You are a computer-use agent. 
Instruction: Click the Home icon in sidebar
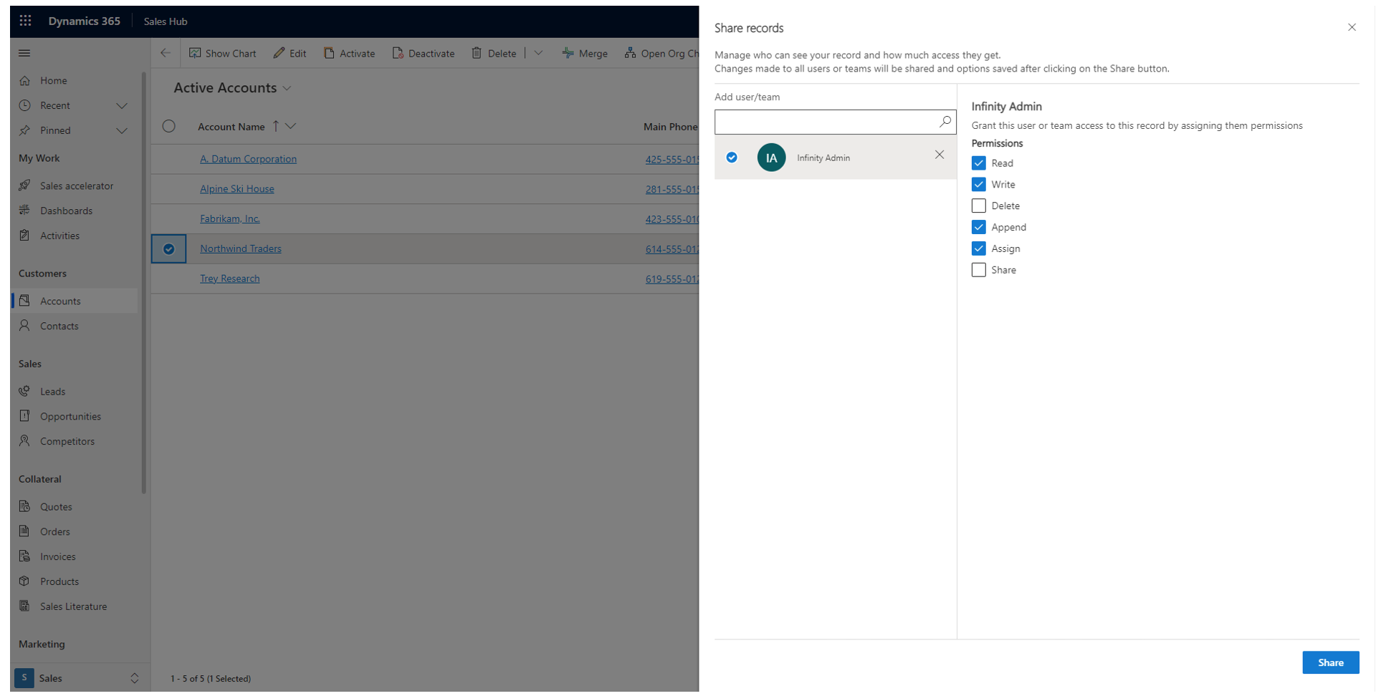25,80
